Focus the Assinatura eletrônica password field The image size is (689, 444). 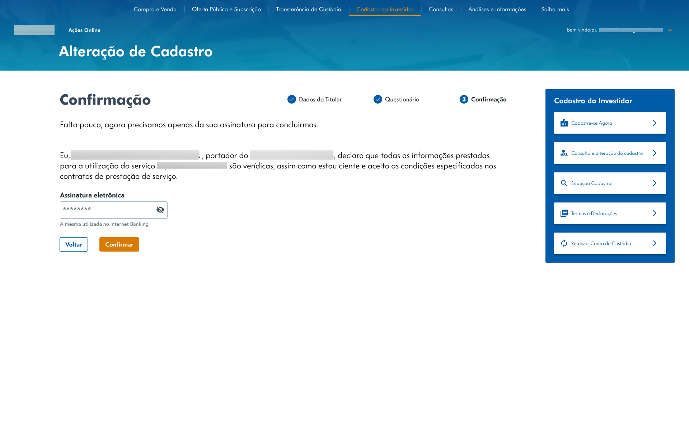107,210
